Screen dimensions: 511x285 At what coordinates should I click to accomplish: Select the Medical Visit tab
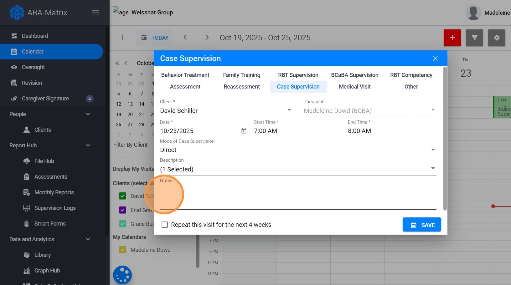(354, 87)
